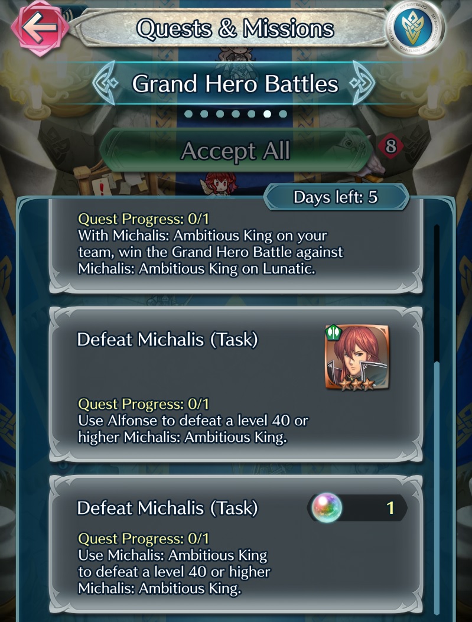This screenshot has width=472, height=622.
Task: Tap the green lance badge on portrait
Action: pos(334,331)
